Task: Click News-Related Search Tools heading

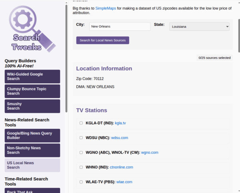Action: 27,123
